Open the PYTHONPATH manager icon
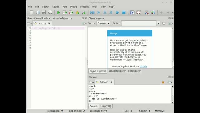Screen dimensions: 200x113 (x=153, y=13)
